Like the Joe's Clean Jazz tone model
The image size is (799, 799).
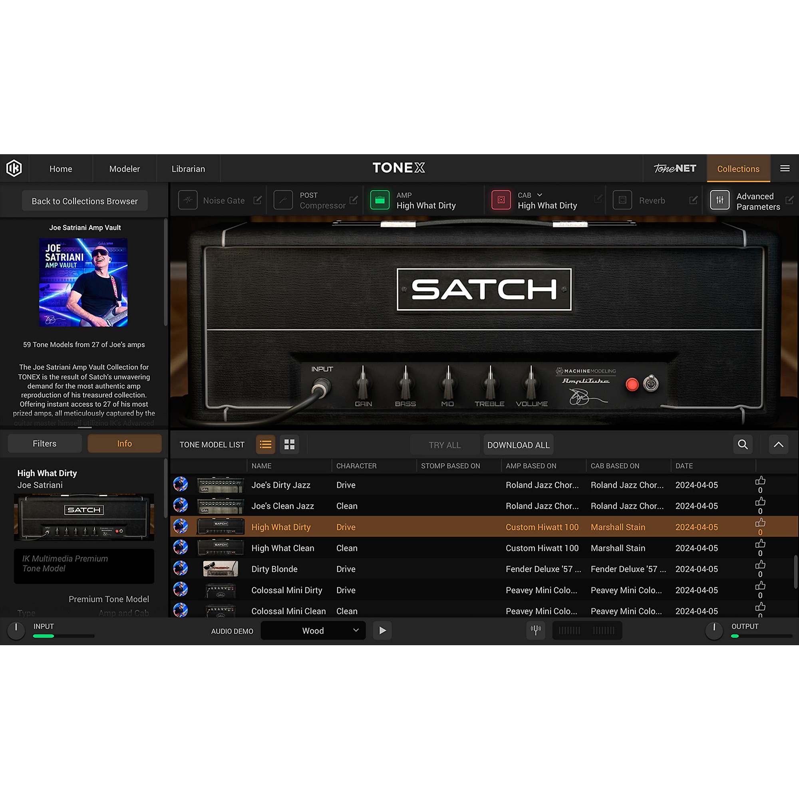760,502
